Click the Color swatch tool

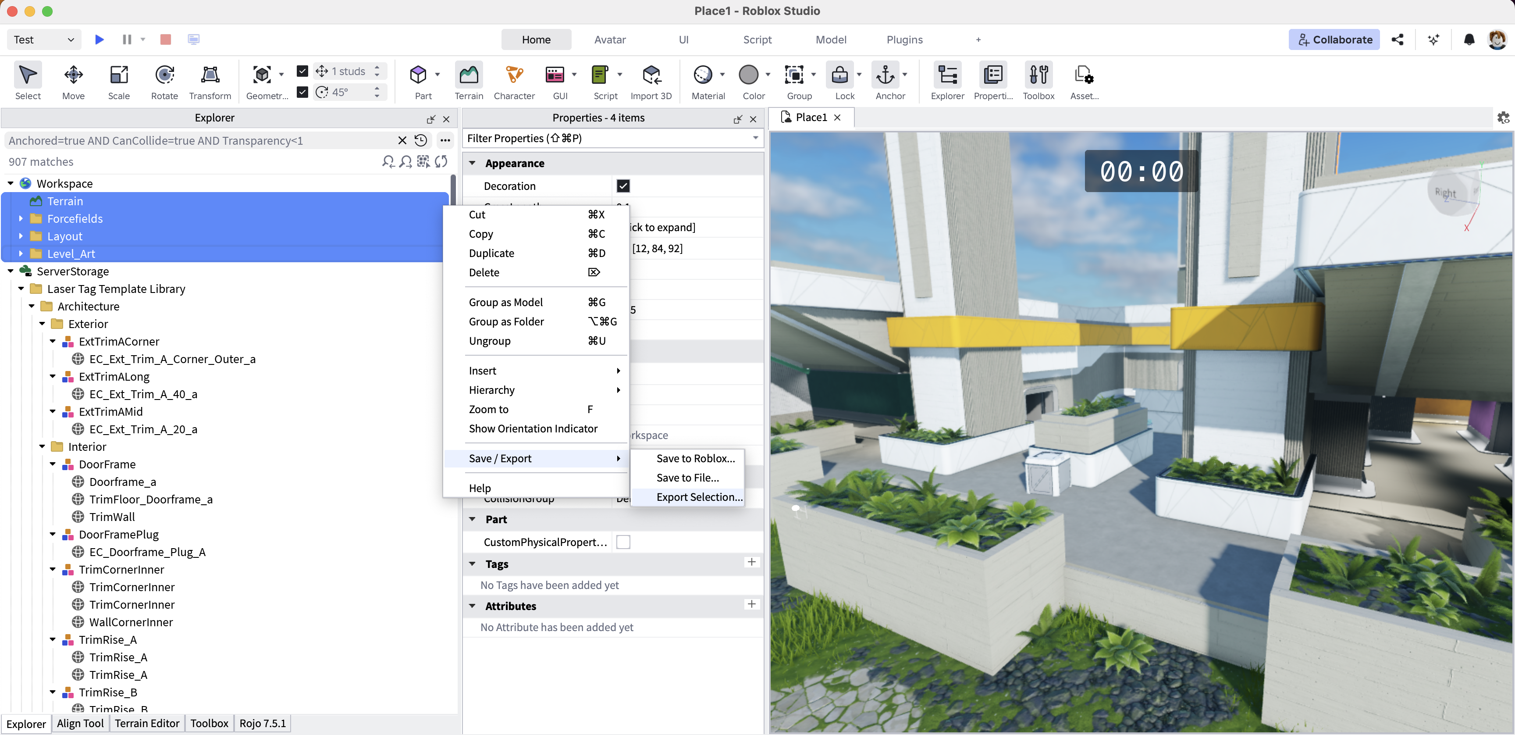click(x=749, y=75)
